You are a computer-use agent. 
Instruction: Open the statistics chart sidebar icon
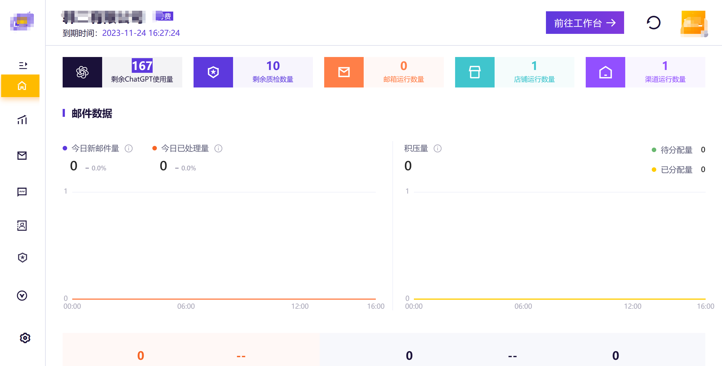tap(22, 120)
